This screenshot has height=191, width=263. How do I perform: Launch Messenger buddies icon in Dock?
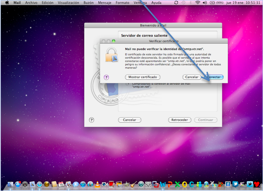tap(199, 184)
